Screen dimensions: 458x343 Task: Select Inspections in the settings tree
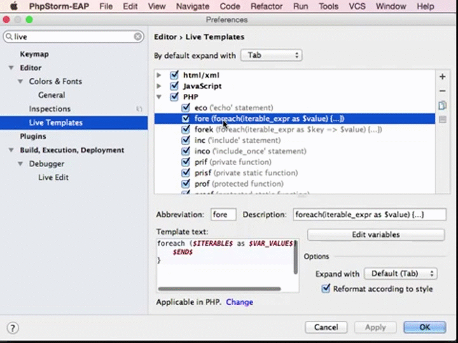tap(50, 109)
